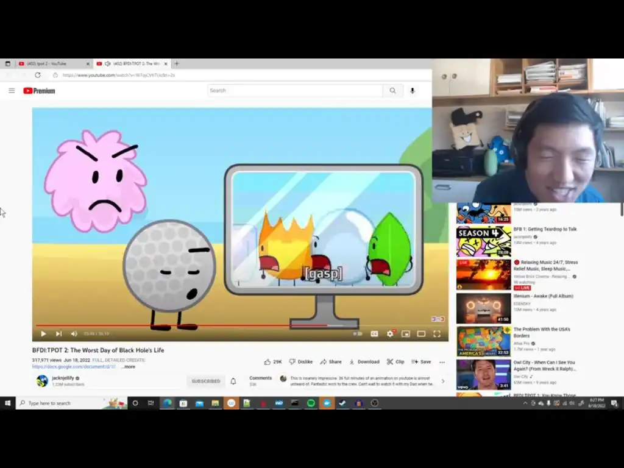Open the Action Center notifications
The height and width of the screenshot is (468, 624).
tap(614, 403)
